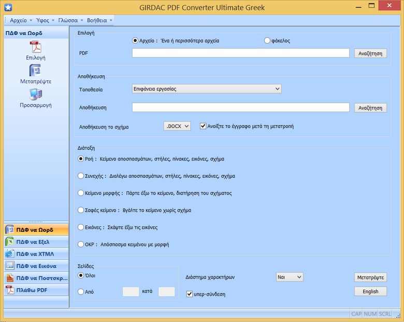Choose the Σαφές κείμενο layout option
404x322 pixels.
81,210
